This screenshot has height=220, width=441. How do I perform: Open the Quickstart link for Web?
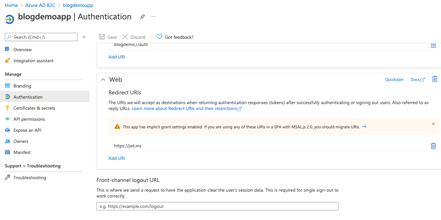coord(394,80)
